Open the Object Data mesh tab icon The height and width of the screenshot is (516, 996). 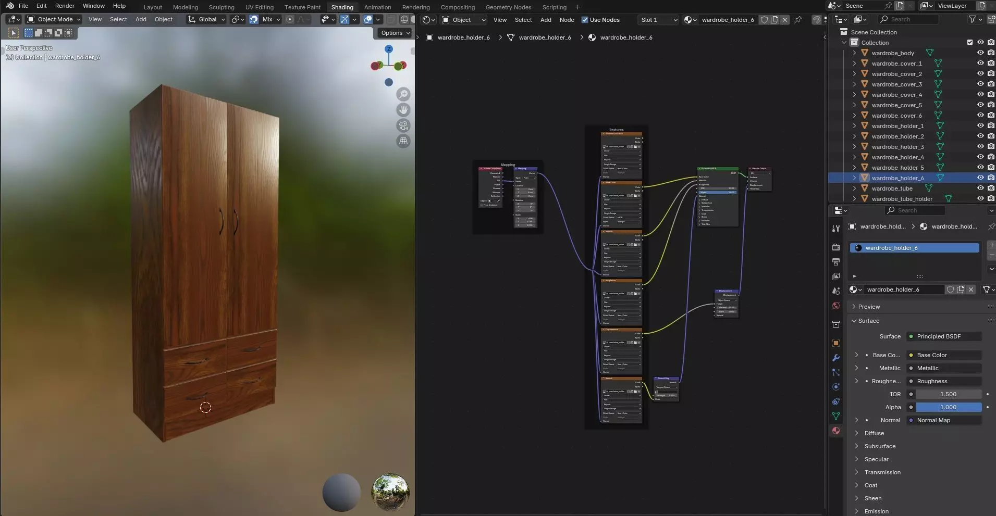[836, 416]
